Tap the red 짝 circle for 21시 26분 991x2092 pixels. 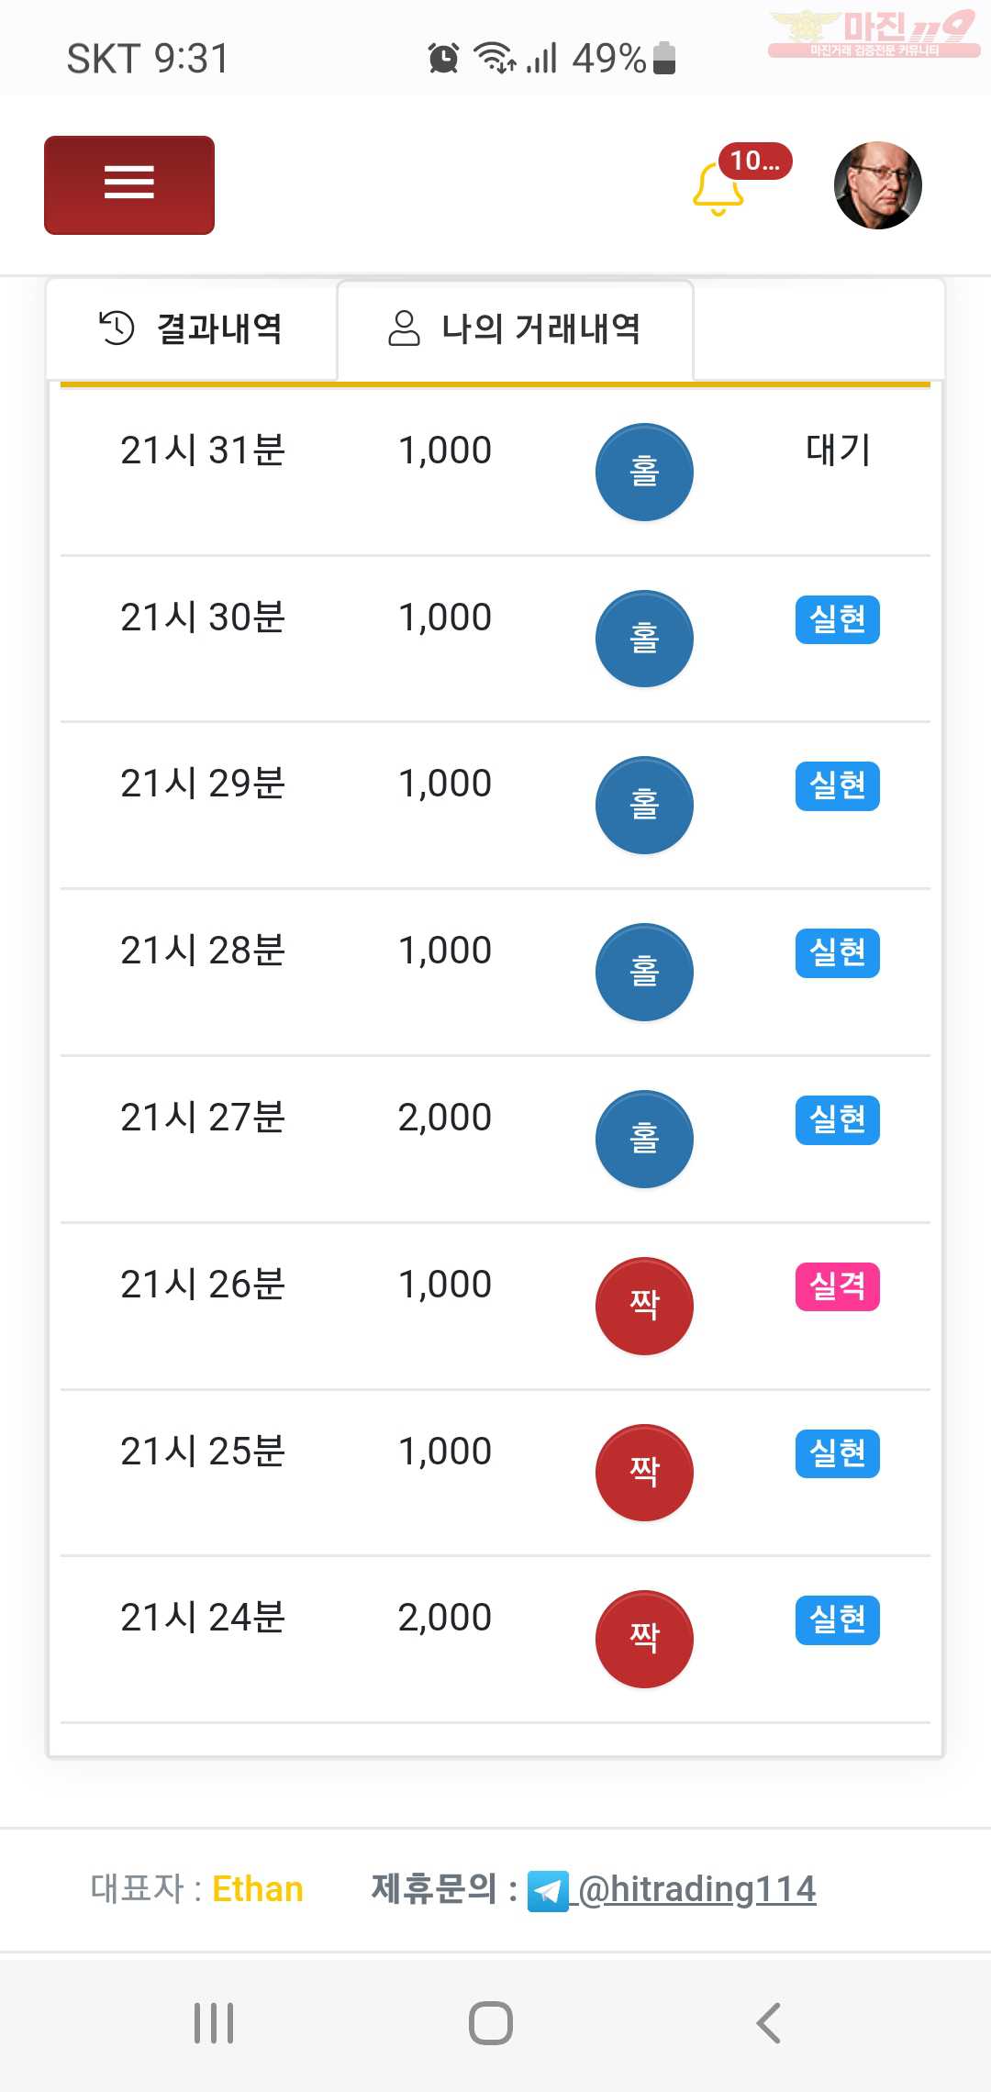[x=644, y=1305]
